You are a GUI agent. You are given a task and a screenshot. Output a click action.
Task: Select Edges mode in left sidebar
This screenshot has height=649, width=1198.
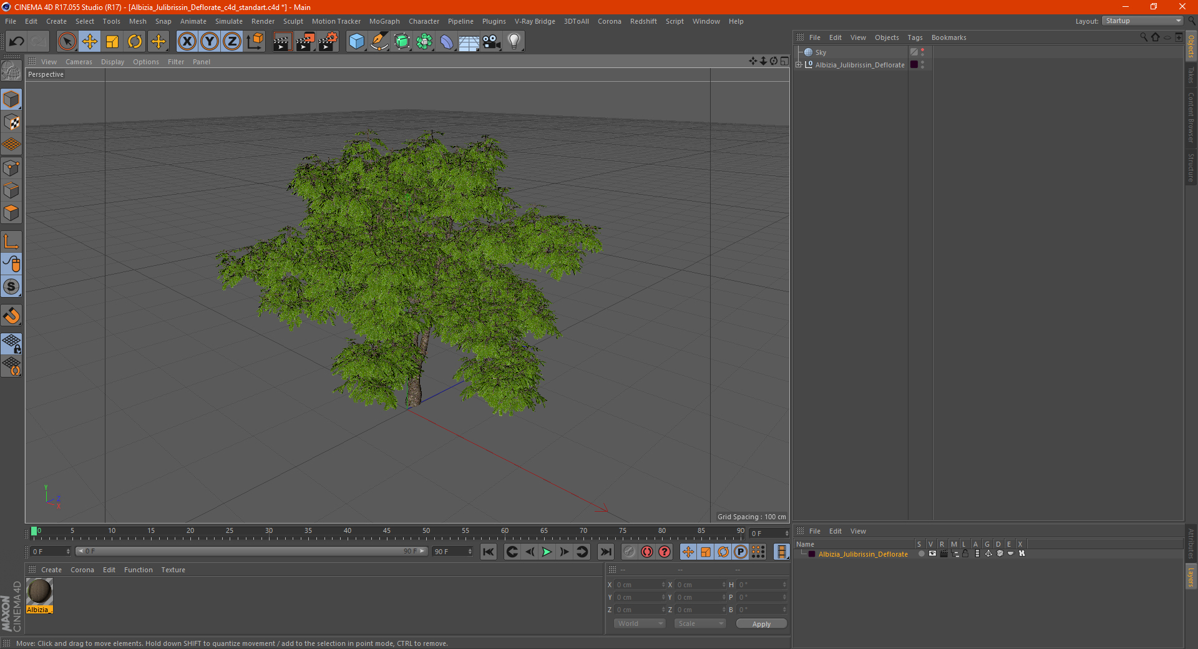(12, 190)
